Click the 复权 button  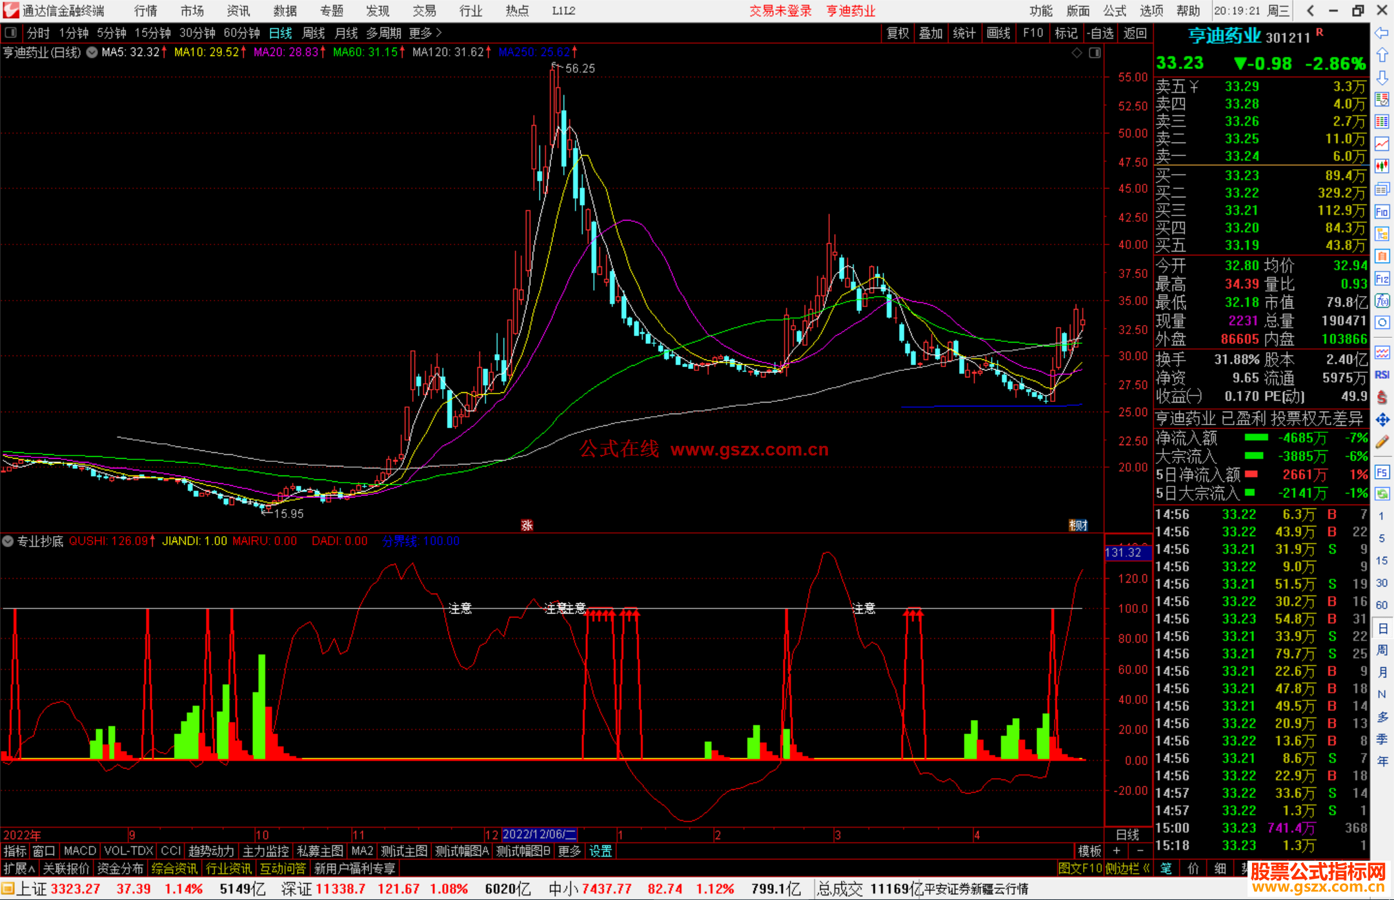coord(897,33)
